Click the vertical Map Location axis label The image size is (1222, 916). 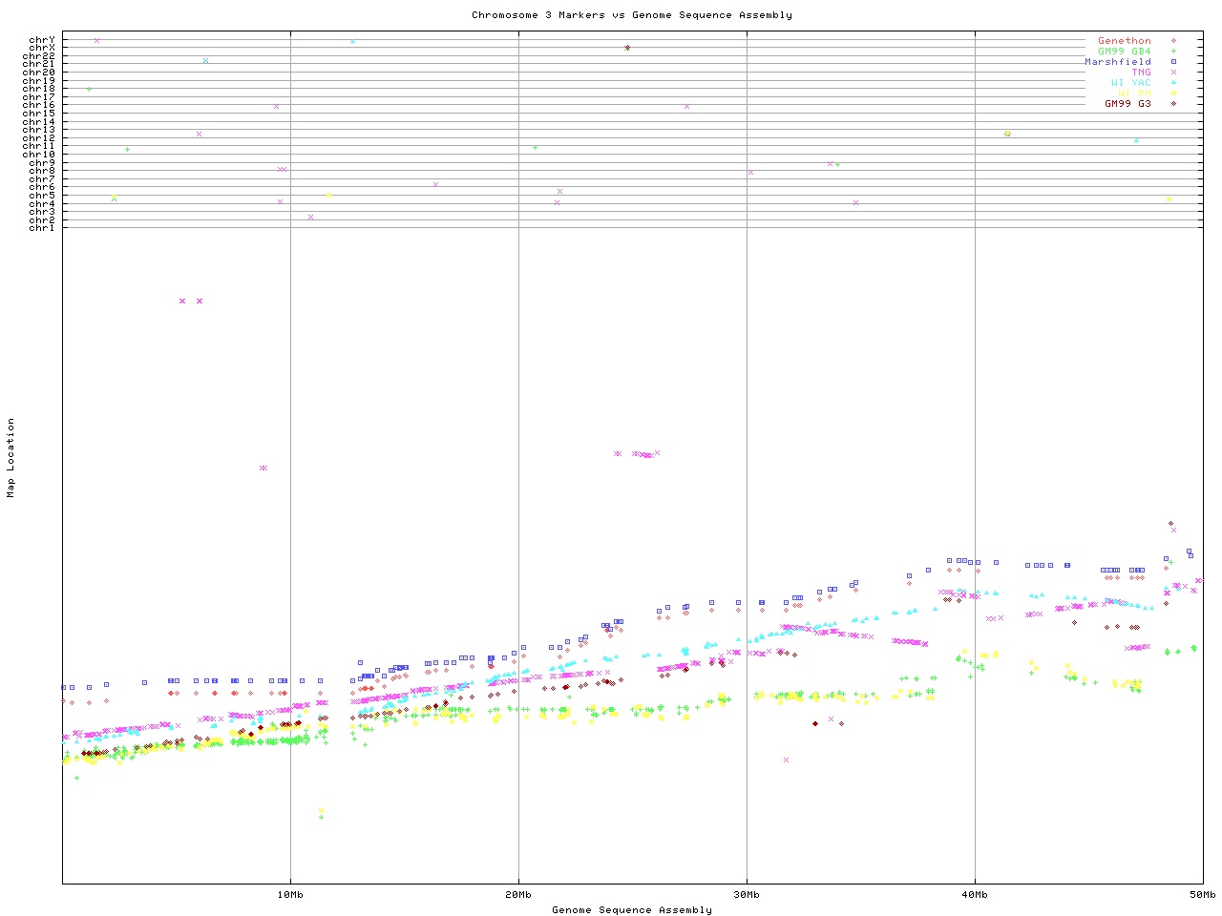(x=11, y=458)
